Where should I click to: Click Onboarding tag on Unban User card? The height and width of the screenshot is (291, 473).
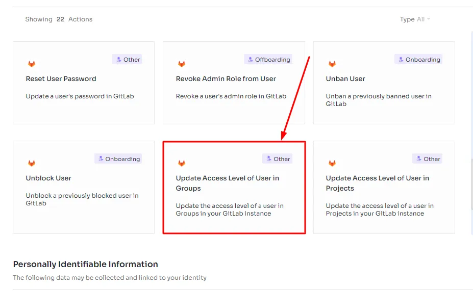[418, 59]
